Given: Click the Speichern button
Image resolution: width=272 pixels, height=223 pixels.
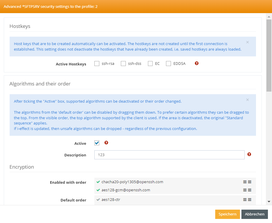Looking at the screenshot, I should pos(227,214).
